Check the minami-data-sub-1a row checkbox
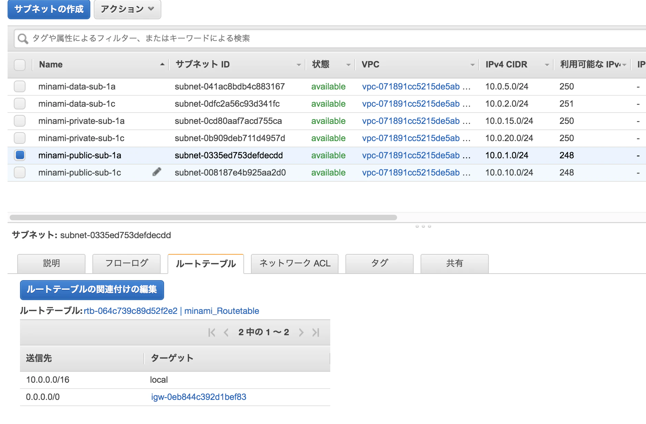The width and height of the screenshot is (646, 424). click(20, 86)
